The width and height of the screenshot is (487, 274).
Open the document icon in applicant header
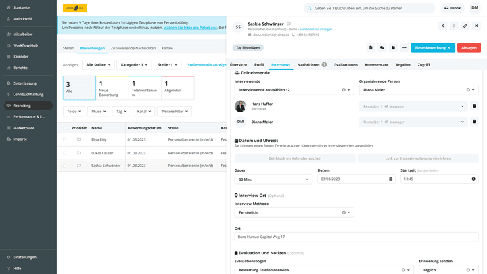click(371, 48)
